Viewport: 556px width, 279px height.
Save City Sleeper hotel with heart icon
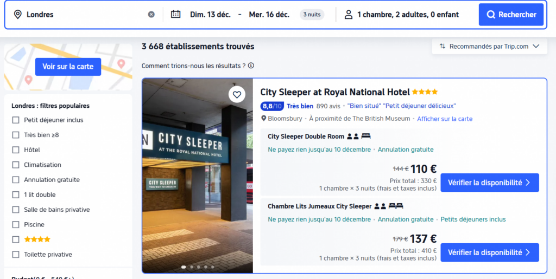(x=237, y=94)
